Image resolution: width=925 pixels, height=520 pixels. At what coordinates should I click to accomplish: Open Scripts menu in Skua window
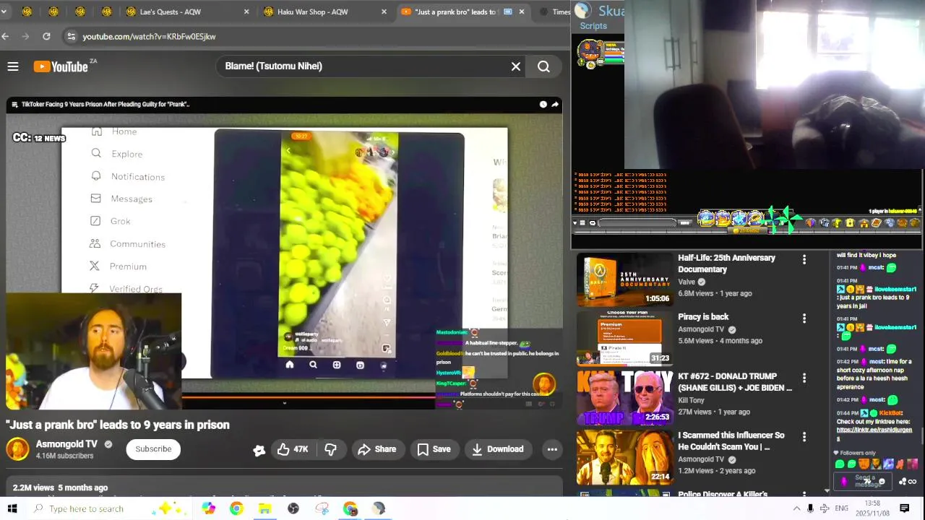[593, 26]
